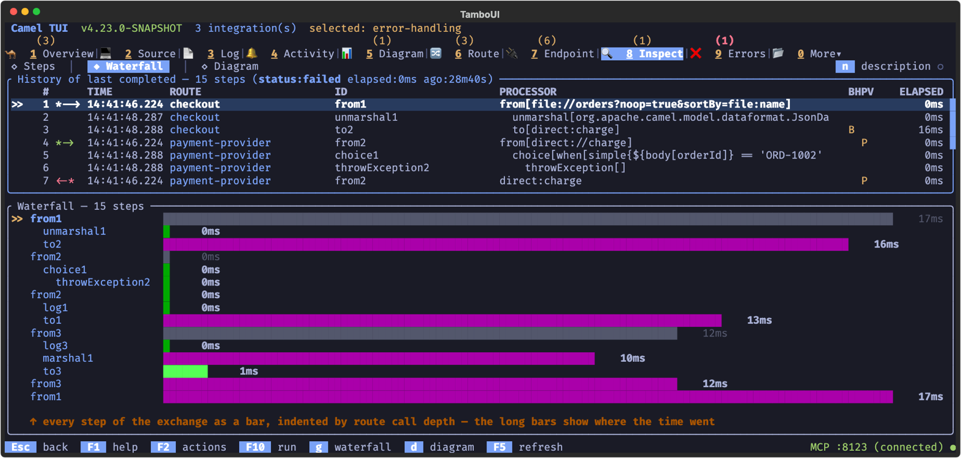This screenshot has height=458, width=961.
Task: Click the shuffle icon before Route
Action: pyautogui.click(x=436, y=53)
